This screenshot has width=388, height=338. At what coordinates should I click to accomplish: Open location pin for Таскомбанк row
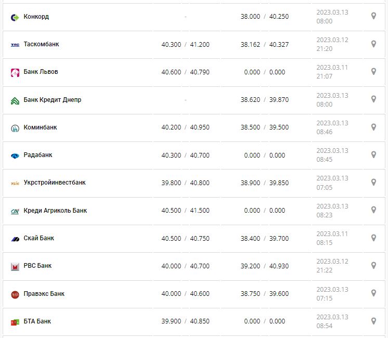[x=373, y=44]
